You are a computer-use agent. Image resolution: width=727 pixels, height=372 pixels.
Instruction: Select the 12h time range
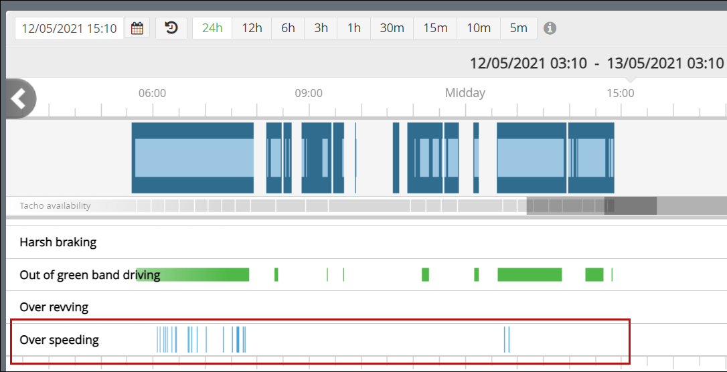click(252, 28)
